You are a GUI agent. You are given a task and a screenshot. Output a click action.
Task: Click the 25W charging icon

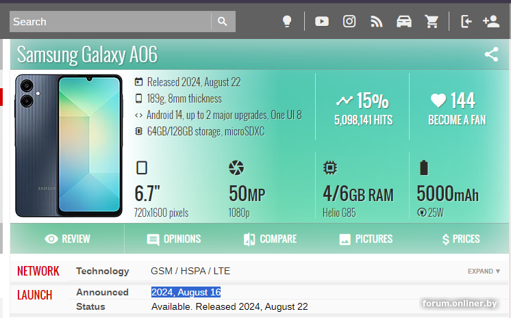point(422,213)
